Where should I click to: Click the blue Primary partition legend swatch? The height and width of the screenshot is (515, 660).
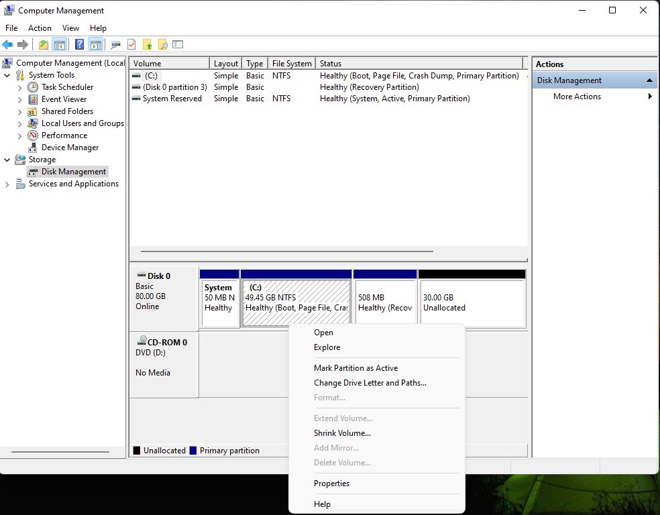[192, 451]
